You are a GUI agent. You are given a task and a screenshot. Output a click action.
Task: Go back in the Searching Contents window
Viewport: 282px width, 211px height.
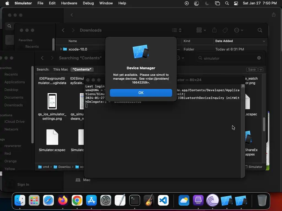tap(42, 58)
